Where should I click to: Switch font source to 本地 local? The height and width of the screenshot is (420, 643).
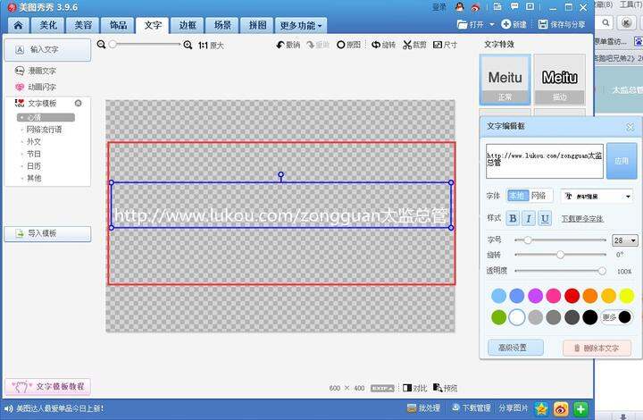(x=517, y=196)
